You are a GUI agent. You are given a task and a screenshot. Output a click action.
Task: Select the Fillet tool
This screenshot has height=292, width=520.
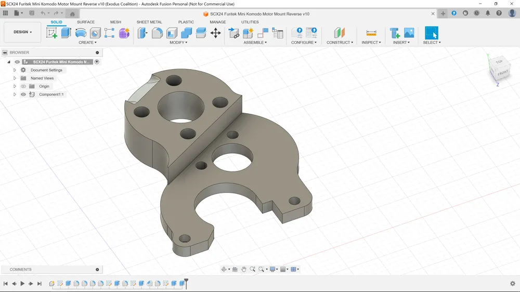[x=157, y=33]
